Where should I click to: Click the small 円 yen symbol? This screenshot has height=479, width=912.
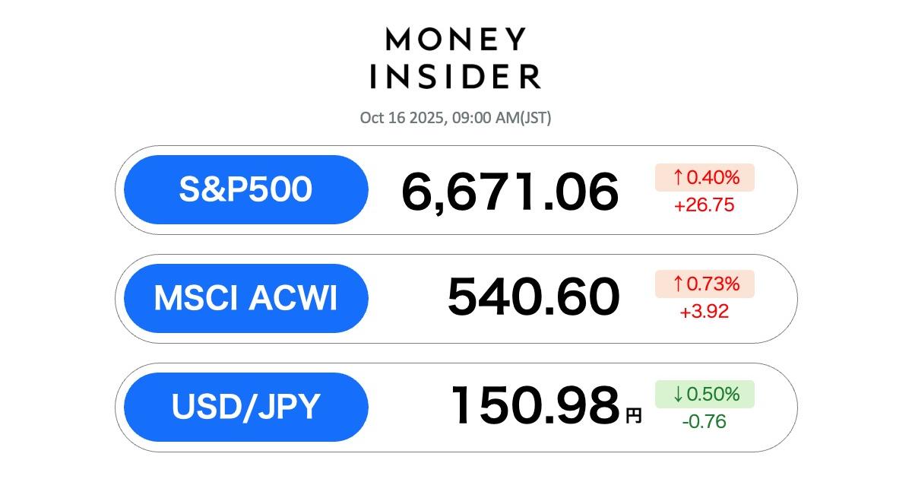click(634, 415)
